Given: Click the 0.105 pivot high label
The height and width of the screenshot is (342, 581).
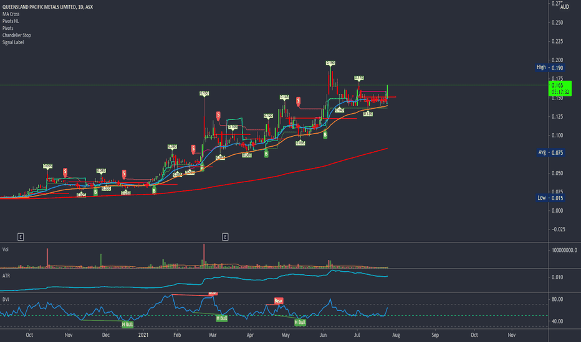Looking at the screenshot, I should point(233,127).
